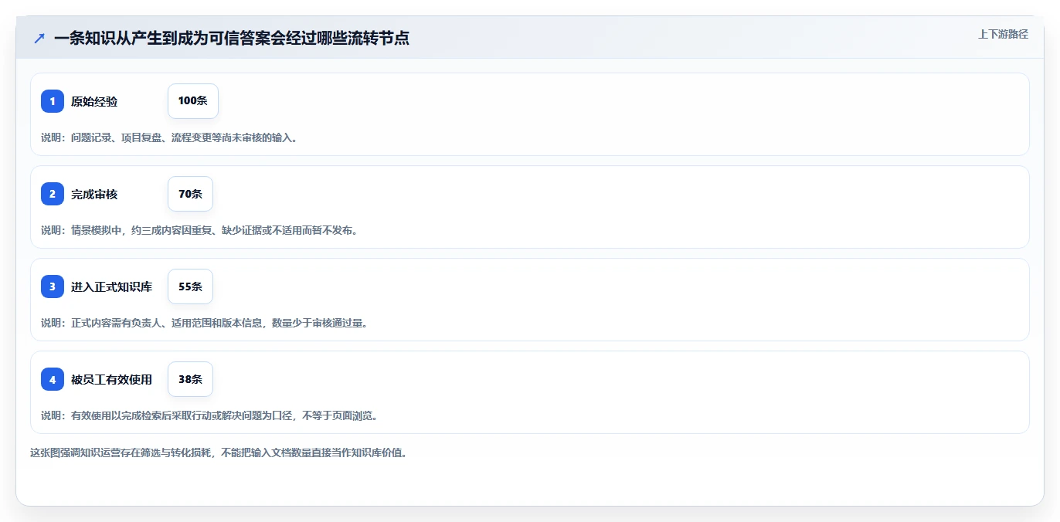The width and height of the screenshot is (1060, 522).
Task: Select the 完成审核 step label
Action: tap(94, 194)
